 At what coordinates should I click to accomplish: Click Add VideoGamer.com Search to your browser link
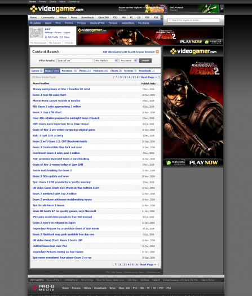(129, 52)
